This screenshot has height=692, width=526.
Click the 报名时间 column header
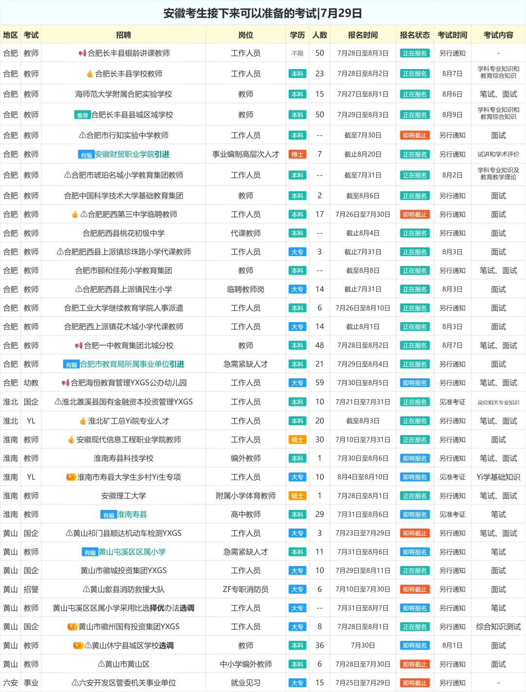tap(363, 35)
